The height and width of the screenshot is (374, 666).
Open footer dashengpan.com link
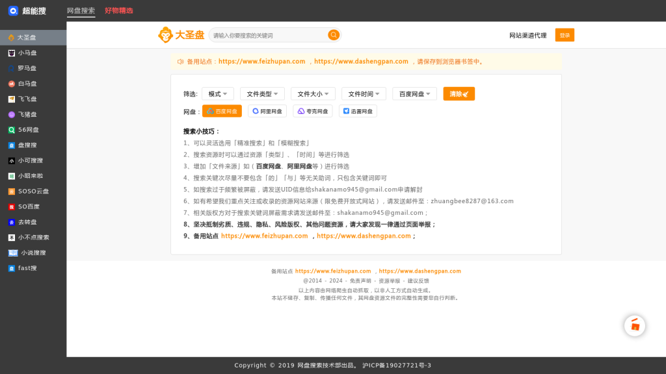[x=420, y=271]
